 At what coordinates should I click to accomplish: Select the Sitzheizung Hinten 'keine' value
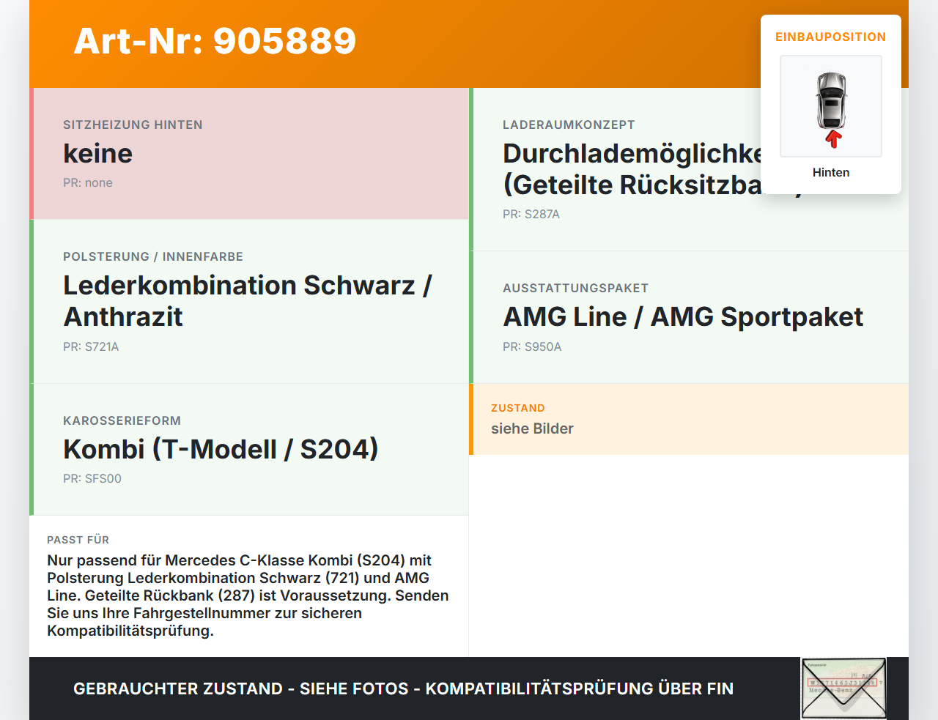(98, 153)
